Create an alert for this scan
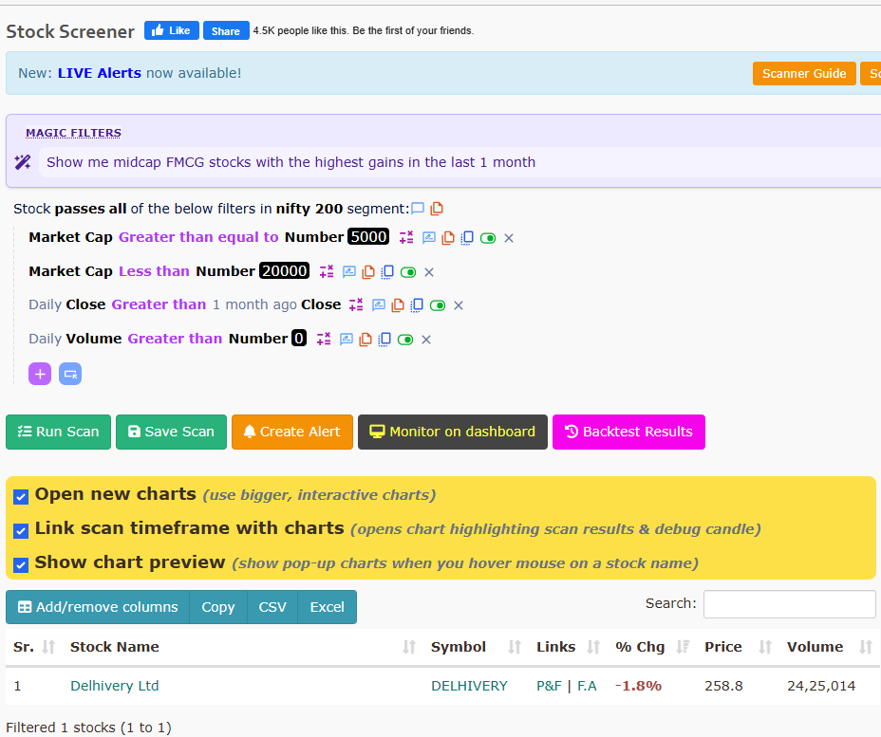The image size is (881, 737). pyautogui.click(x=292, y=432)
